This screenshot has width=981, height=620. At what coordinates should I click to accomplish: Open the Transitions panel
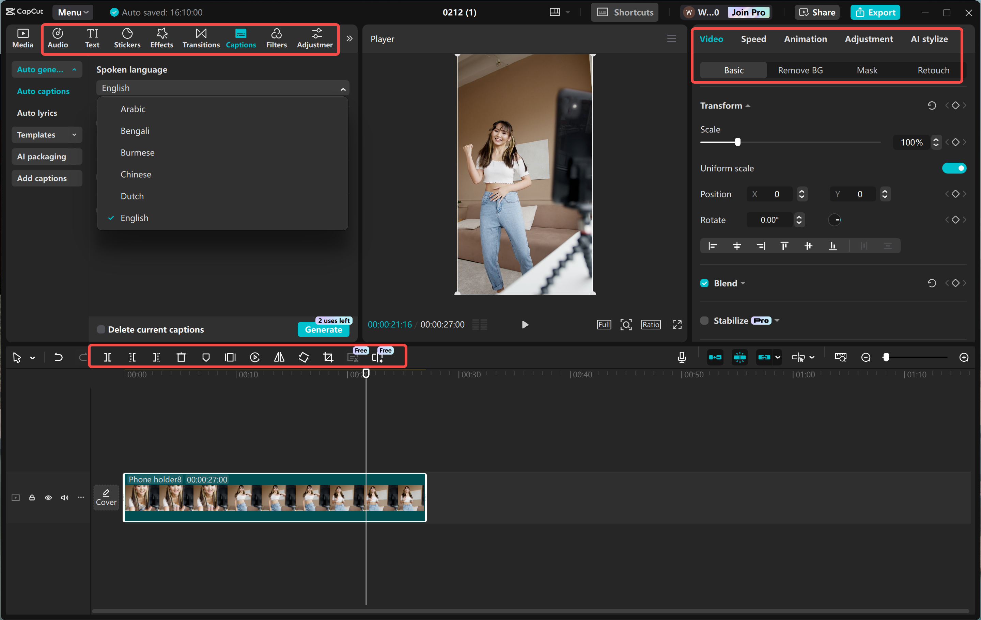click(200, 38)
